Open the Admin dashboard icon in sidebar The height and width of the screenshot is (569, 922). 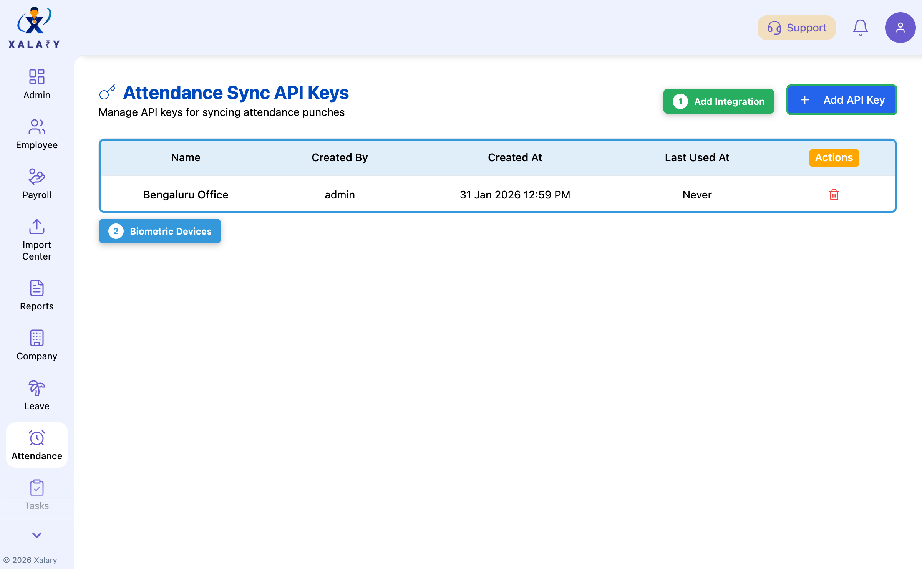pos(37,77)
